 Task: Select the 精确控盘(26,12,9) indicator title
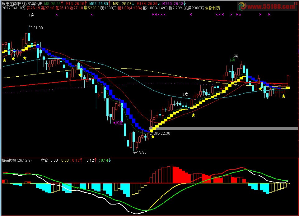[16, 160]
